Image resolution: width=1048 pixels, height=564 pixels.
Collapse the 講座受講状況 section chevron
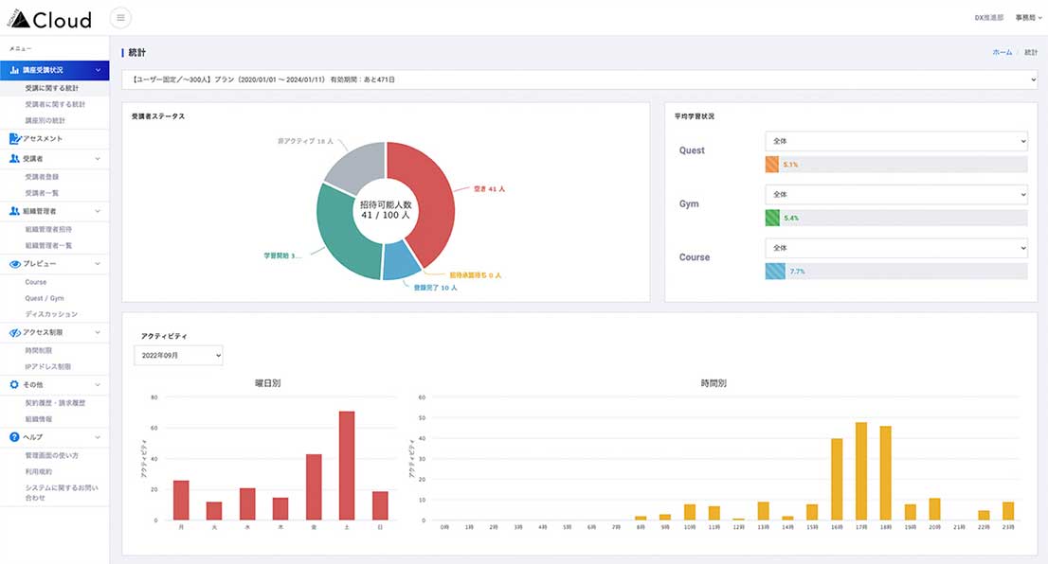pyautogui.click(x=99, y=70)
